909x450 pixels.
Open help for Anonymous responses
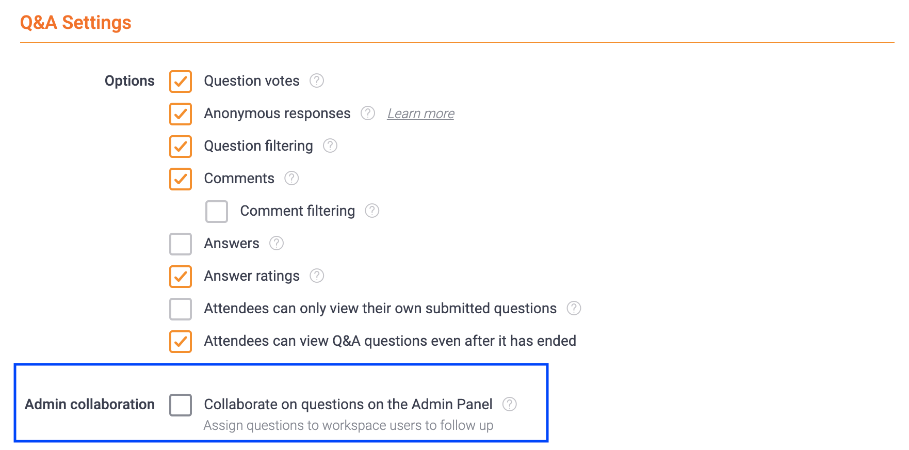click(367, 114)
